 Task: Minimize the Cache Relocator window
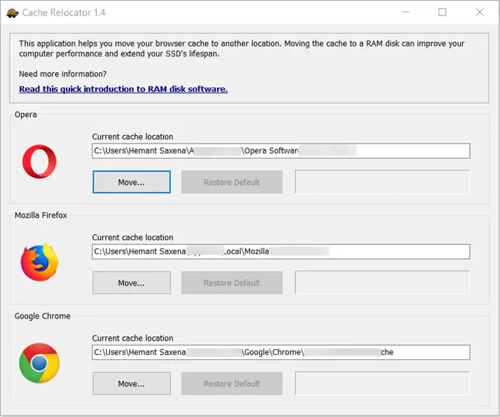tap(405, 12)
